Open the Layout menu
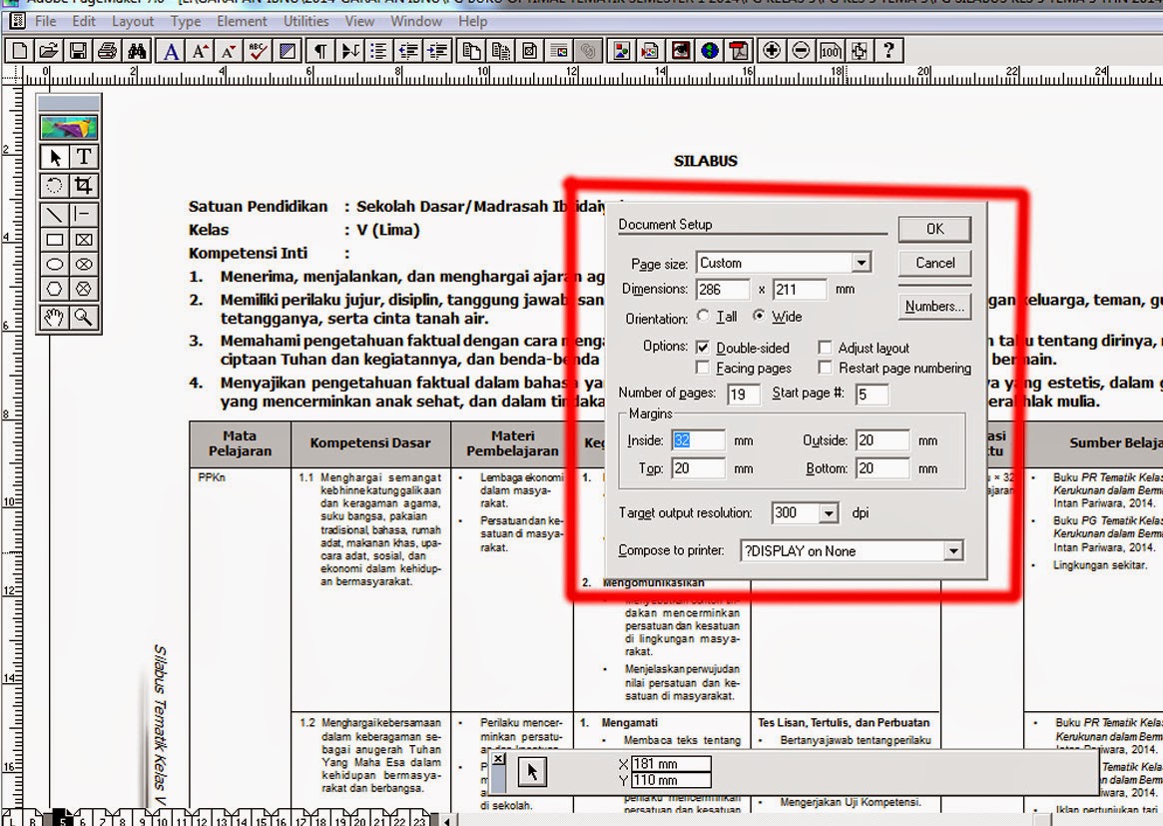 131,20
